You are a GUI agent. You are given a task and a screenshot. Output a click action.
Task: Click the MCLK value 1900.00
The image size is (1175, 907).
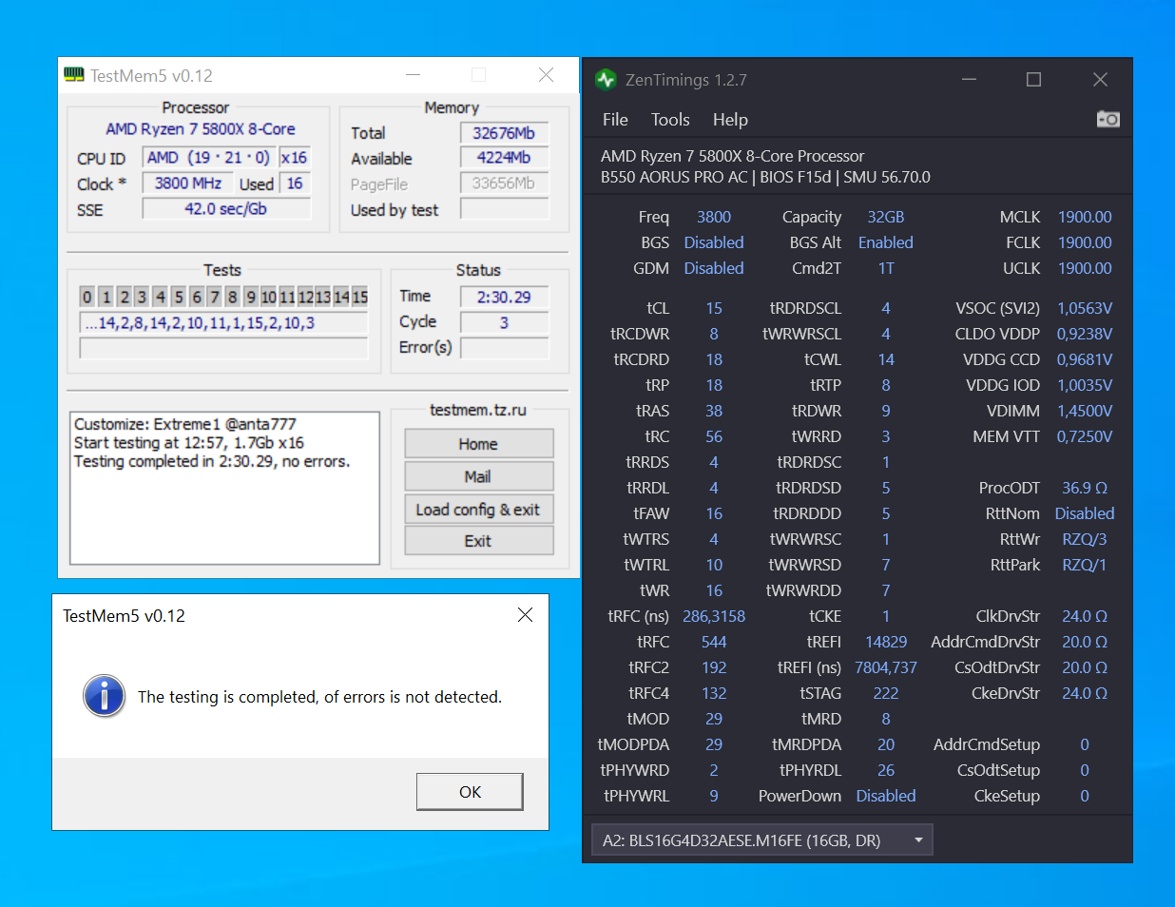click(x=1085, y=217)
